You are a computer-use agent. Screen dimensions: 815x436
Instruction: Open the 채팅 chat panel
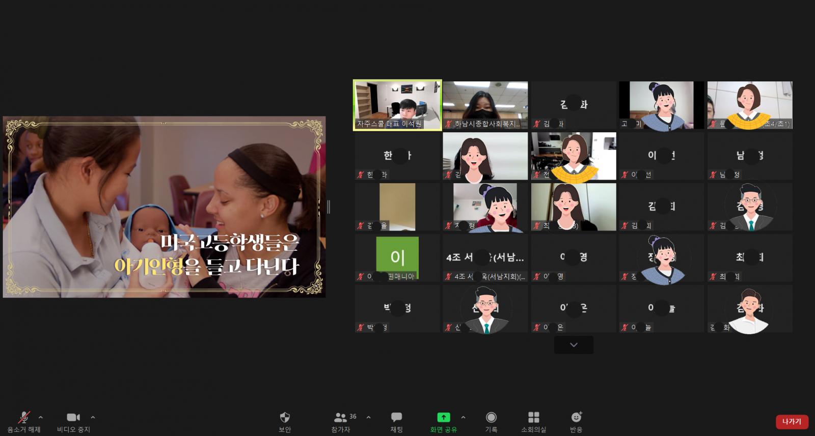point(396,418)
